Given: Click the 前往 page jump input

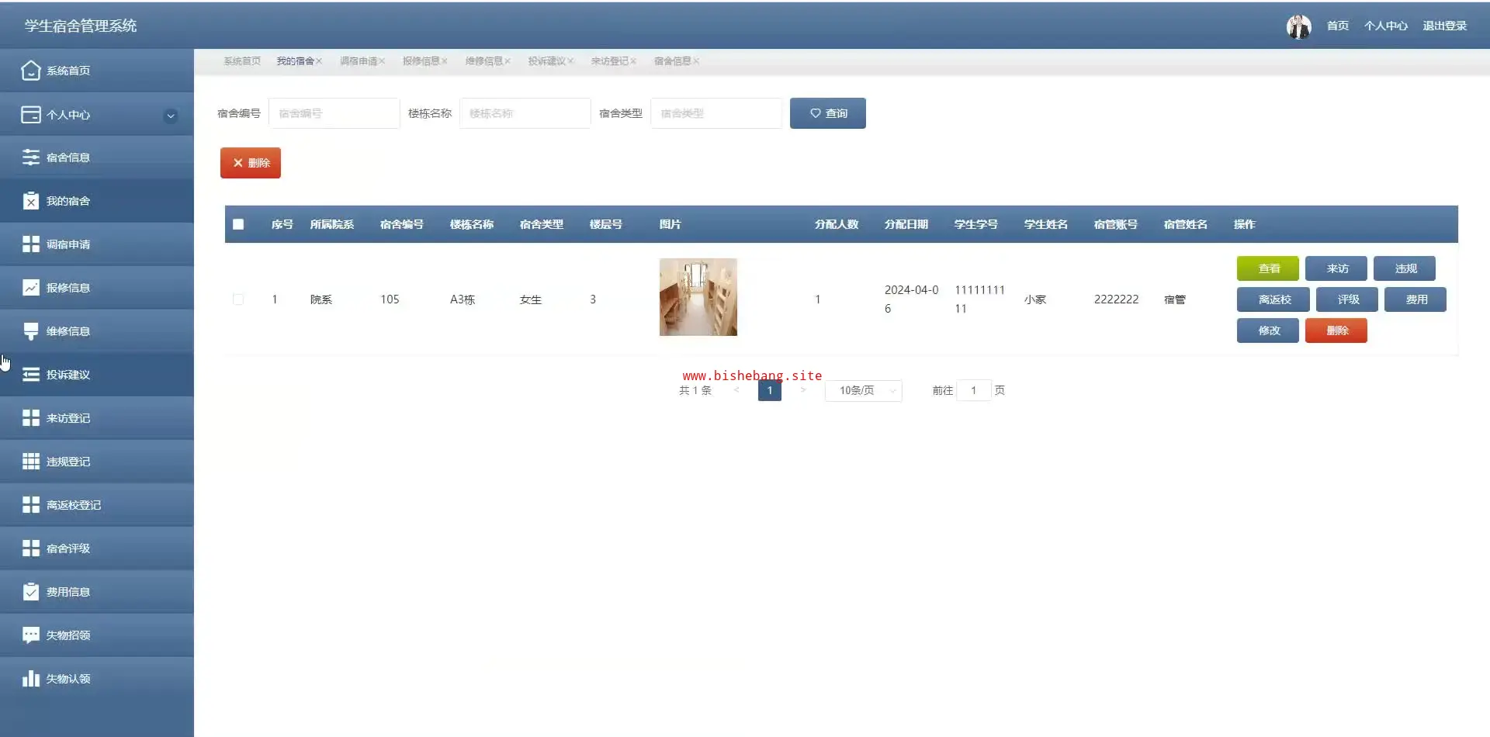Looking at the screenshot, I should coord(974,390).
